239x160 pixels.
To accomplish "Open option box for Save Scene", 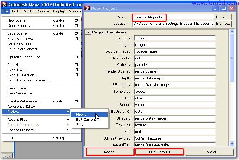I will click(x=76, y=33).
